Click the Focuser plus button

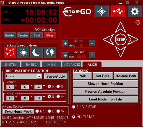pyautogui.click(x=65, y=55)
